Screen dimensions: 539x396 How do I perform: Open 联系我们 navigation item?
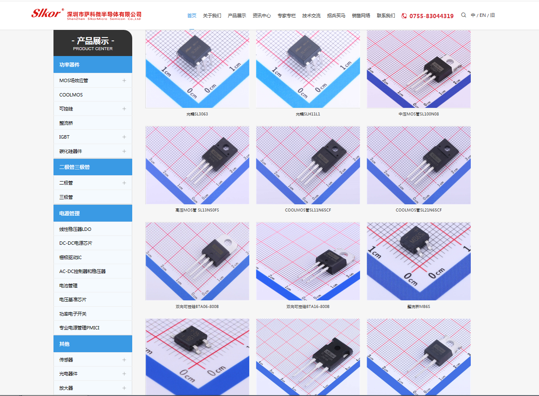point(386,16)
